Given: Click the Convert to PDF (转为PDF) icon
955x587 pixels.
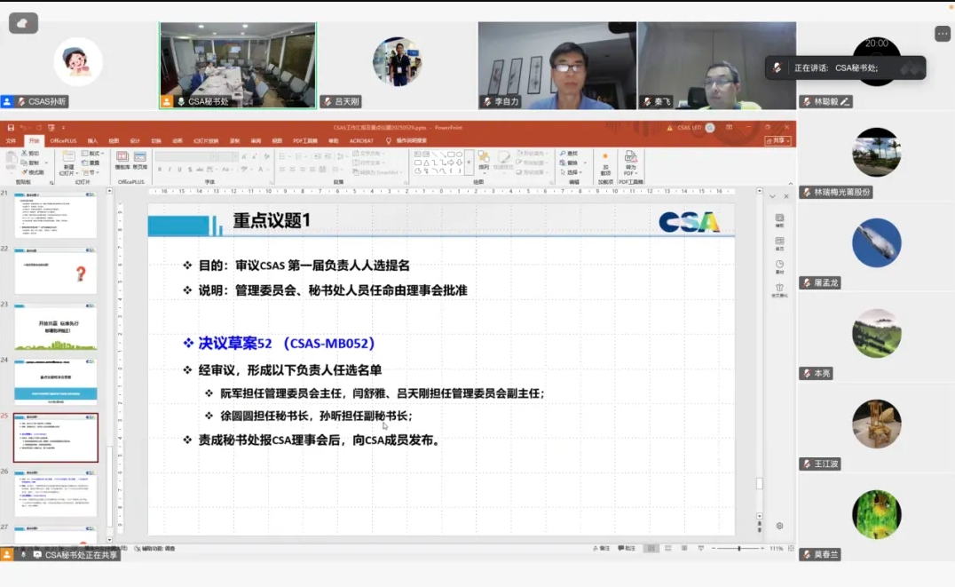Looking at the screenshot, I should pos(630,157).
